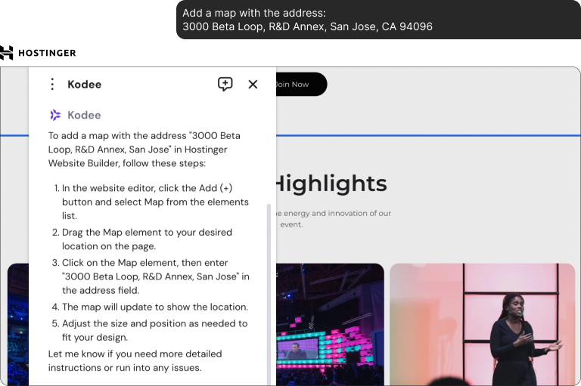The image size is (581, 386).
Task: Select the middle conference stage photo
Action: [330, 323]
